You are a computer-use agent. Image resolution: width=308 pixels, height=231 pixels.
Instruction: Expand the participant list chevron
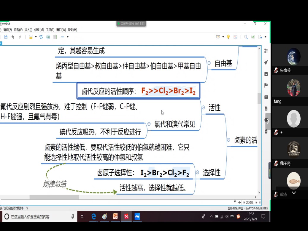pyautogui.click(x=294, y=193)
